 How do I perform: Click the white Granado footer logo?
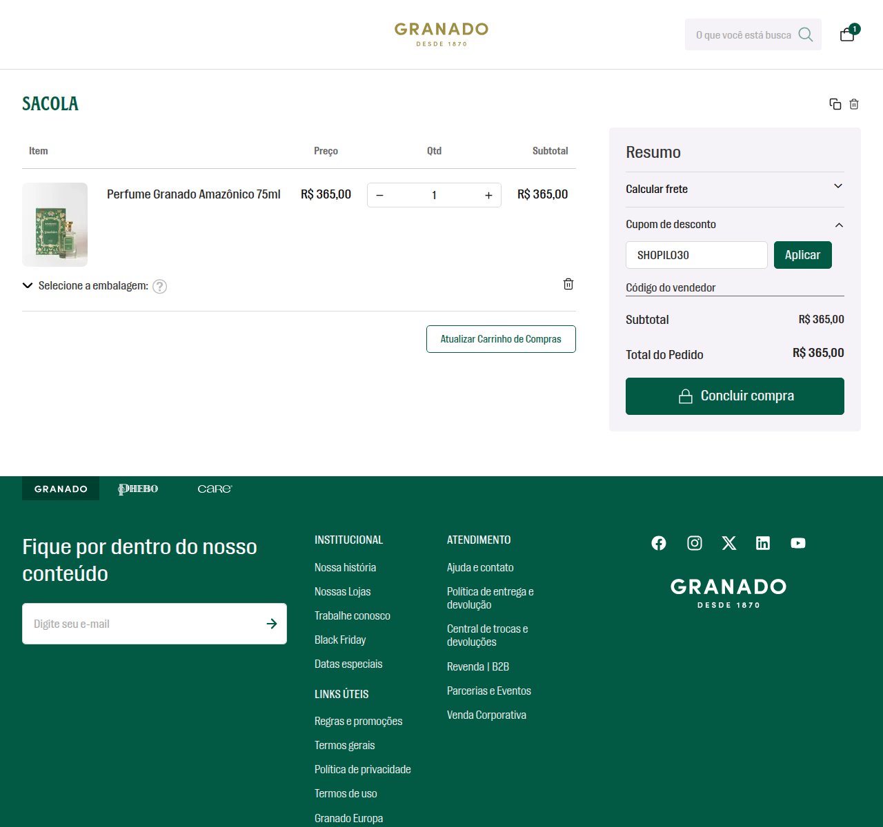point(728,593)
